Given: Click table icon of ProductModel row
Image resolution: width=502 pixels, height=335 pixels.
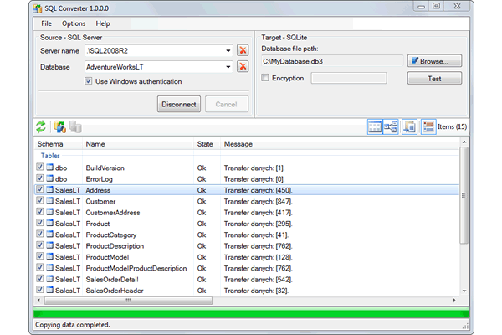Looking at the screenshot, I should click(49, 256).
